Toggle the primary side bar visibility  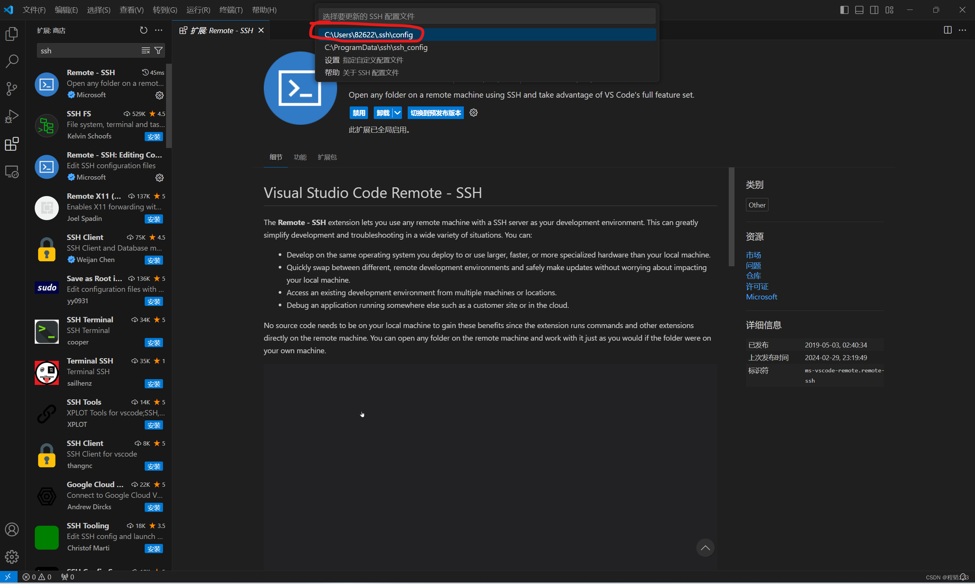click(844, 10)
